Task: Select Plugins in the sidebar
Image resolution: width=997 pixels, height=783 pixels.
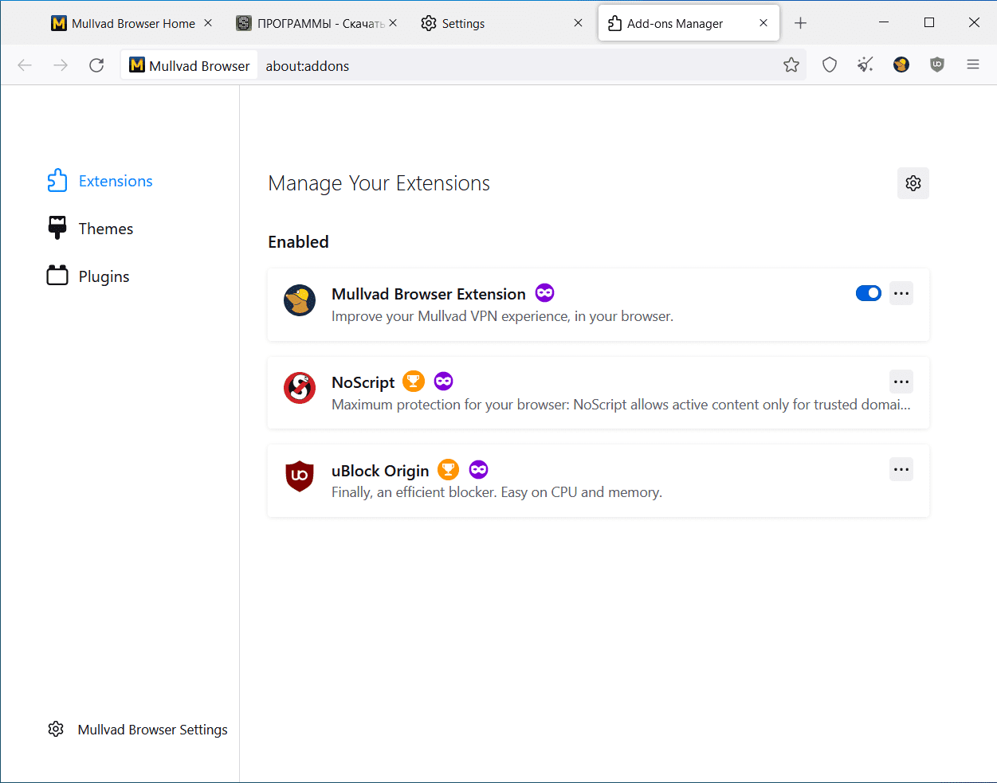Action: pos(104,276)
